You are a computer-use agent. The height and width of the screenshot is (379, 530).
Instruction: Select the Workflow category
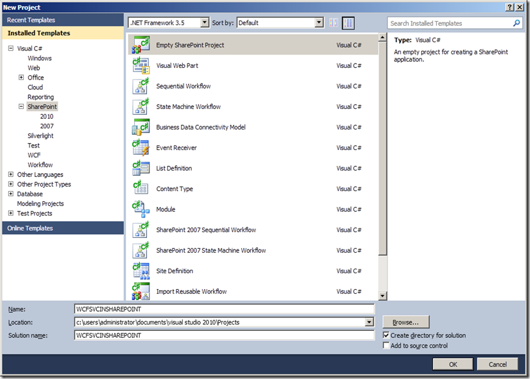pyautogui.click(x=40, y=165)
